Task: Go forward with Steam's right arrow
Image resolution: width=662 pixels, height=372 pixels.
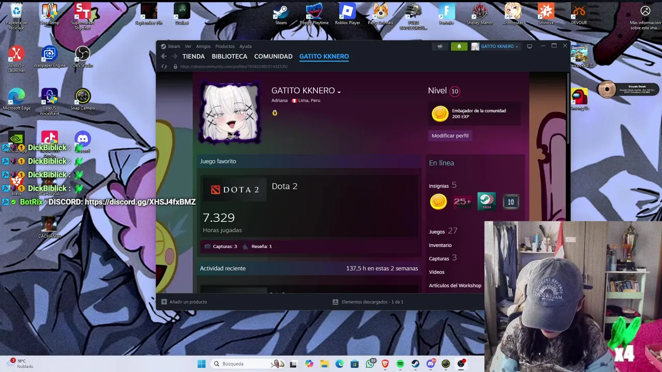Action: [174, 56]
